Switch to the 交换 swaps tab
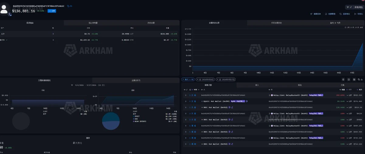This screenshot has width=365, height=154. click(342, 85)
